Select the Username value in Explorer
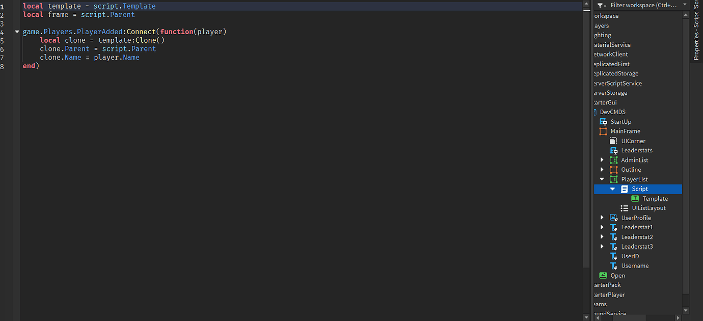This screenshot has width=703, height=321. pos(635,265)
